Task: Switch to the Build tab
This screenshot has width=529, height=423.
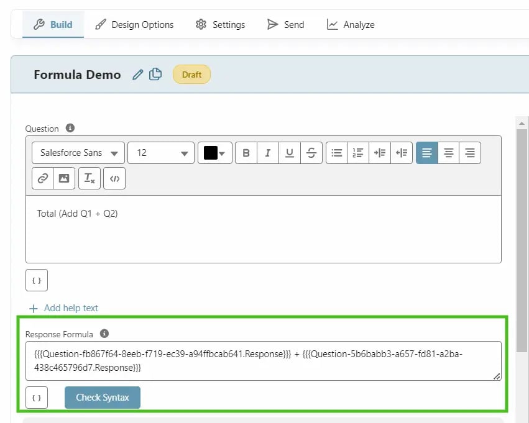Action: [53, 25]
